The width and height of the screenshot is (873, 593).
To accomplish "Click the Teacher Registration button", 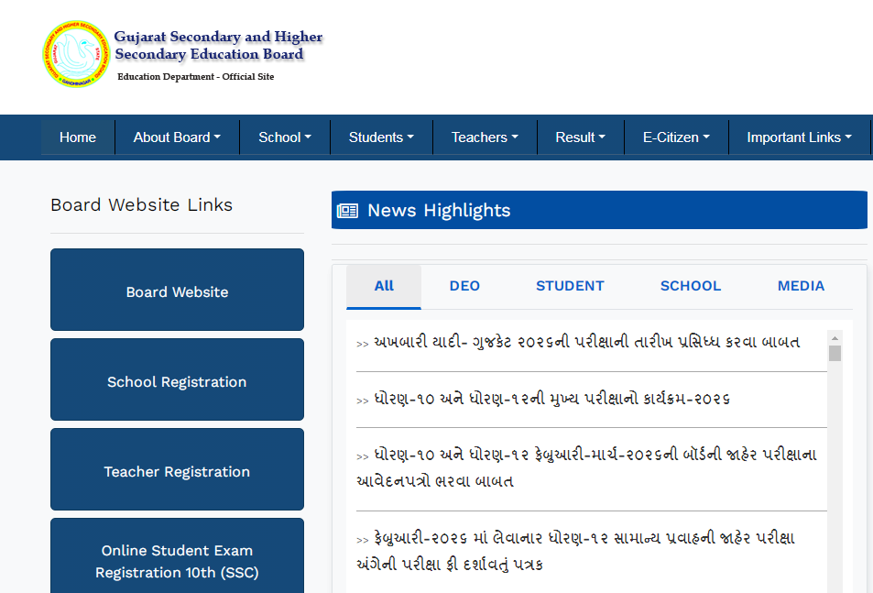I will (176, 471).
